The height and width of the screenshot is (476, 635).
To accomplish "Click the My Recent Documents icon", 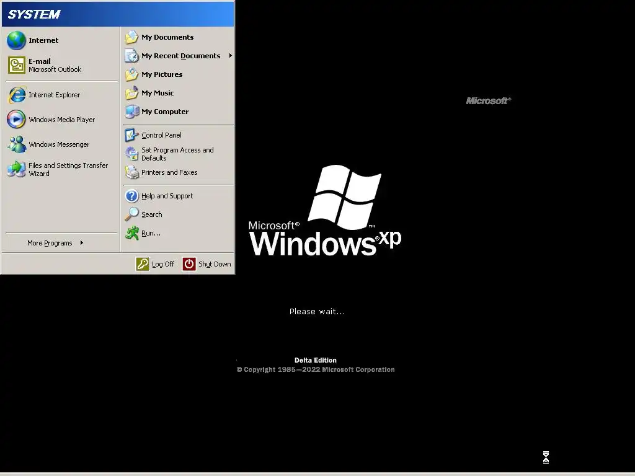I will click(x=131, y=56).
